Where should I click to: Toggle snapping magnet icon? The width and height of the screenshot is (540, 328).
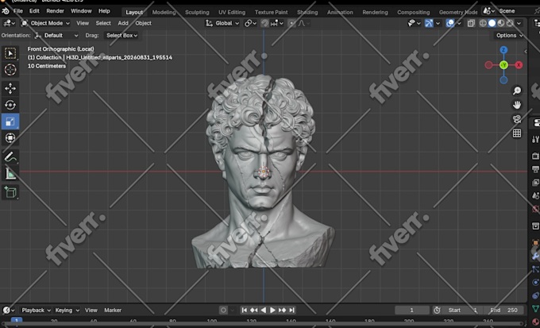tap(264, 23)
